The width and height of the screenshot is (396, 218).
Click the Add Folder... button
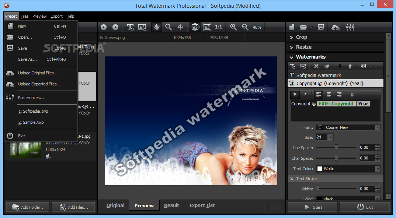pyautogui.click(x=28, y=207)
